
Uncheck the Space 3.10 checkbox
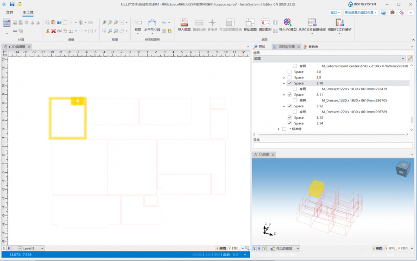pos(290,83)
